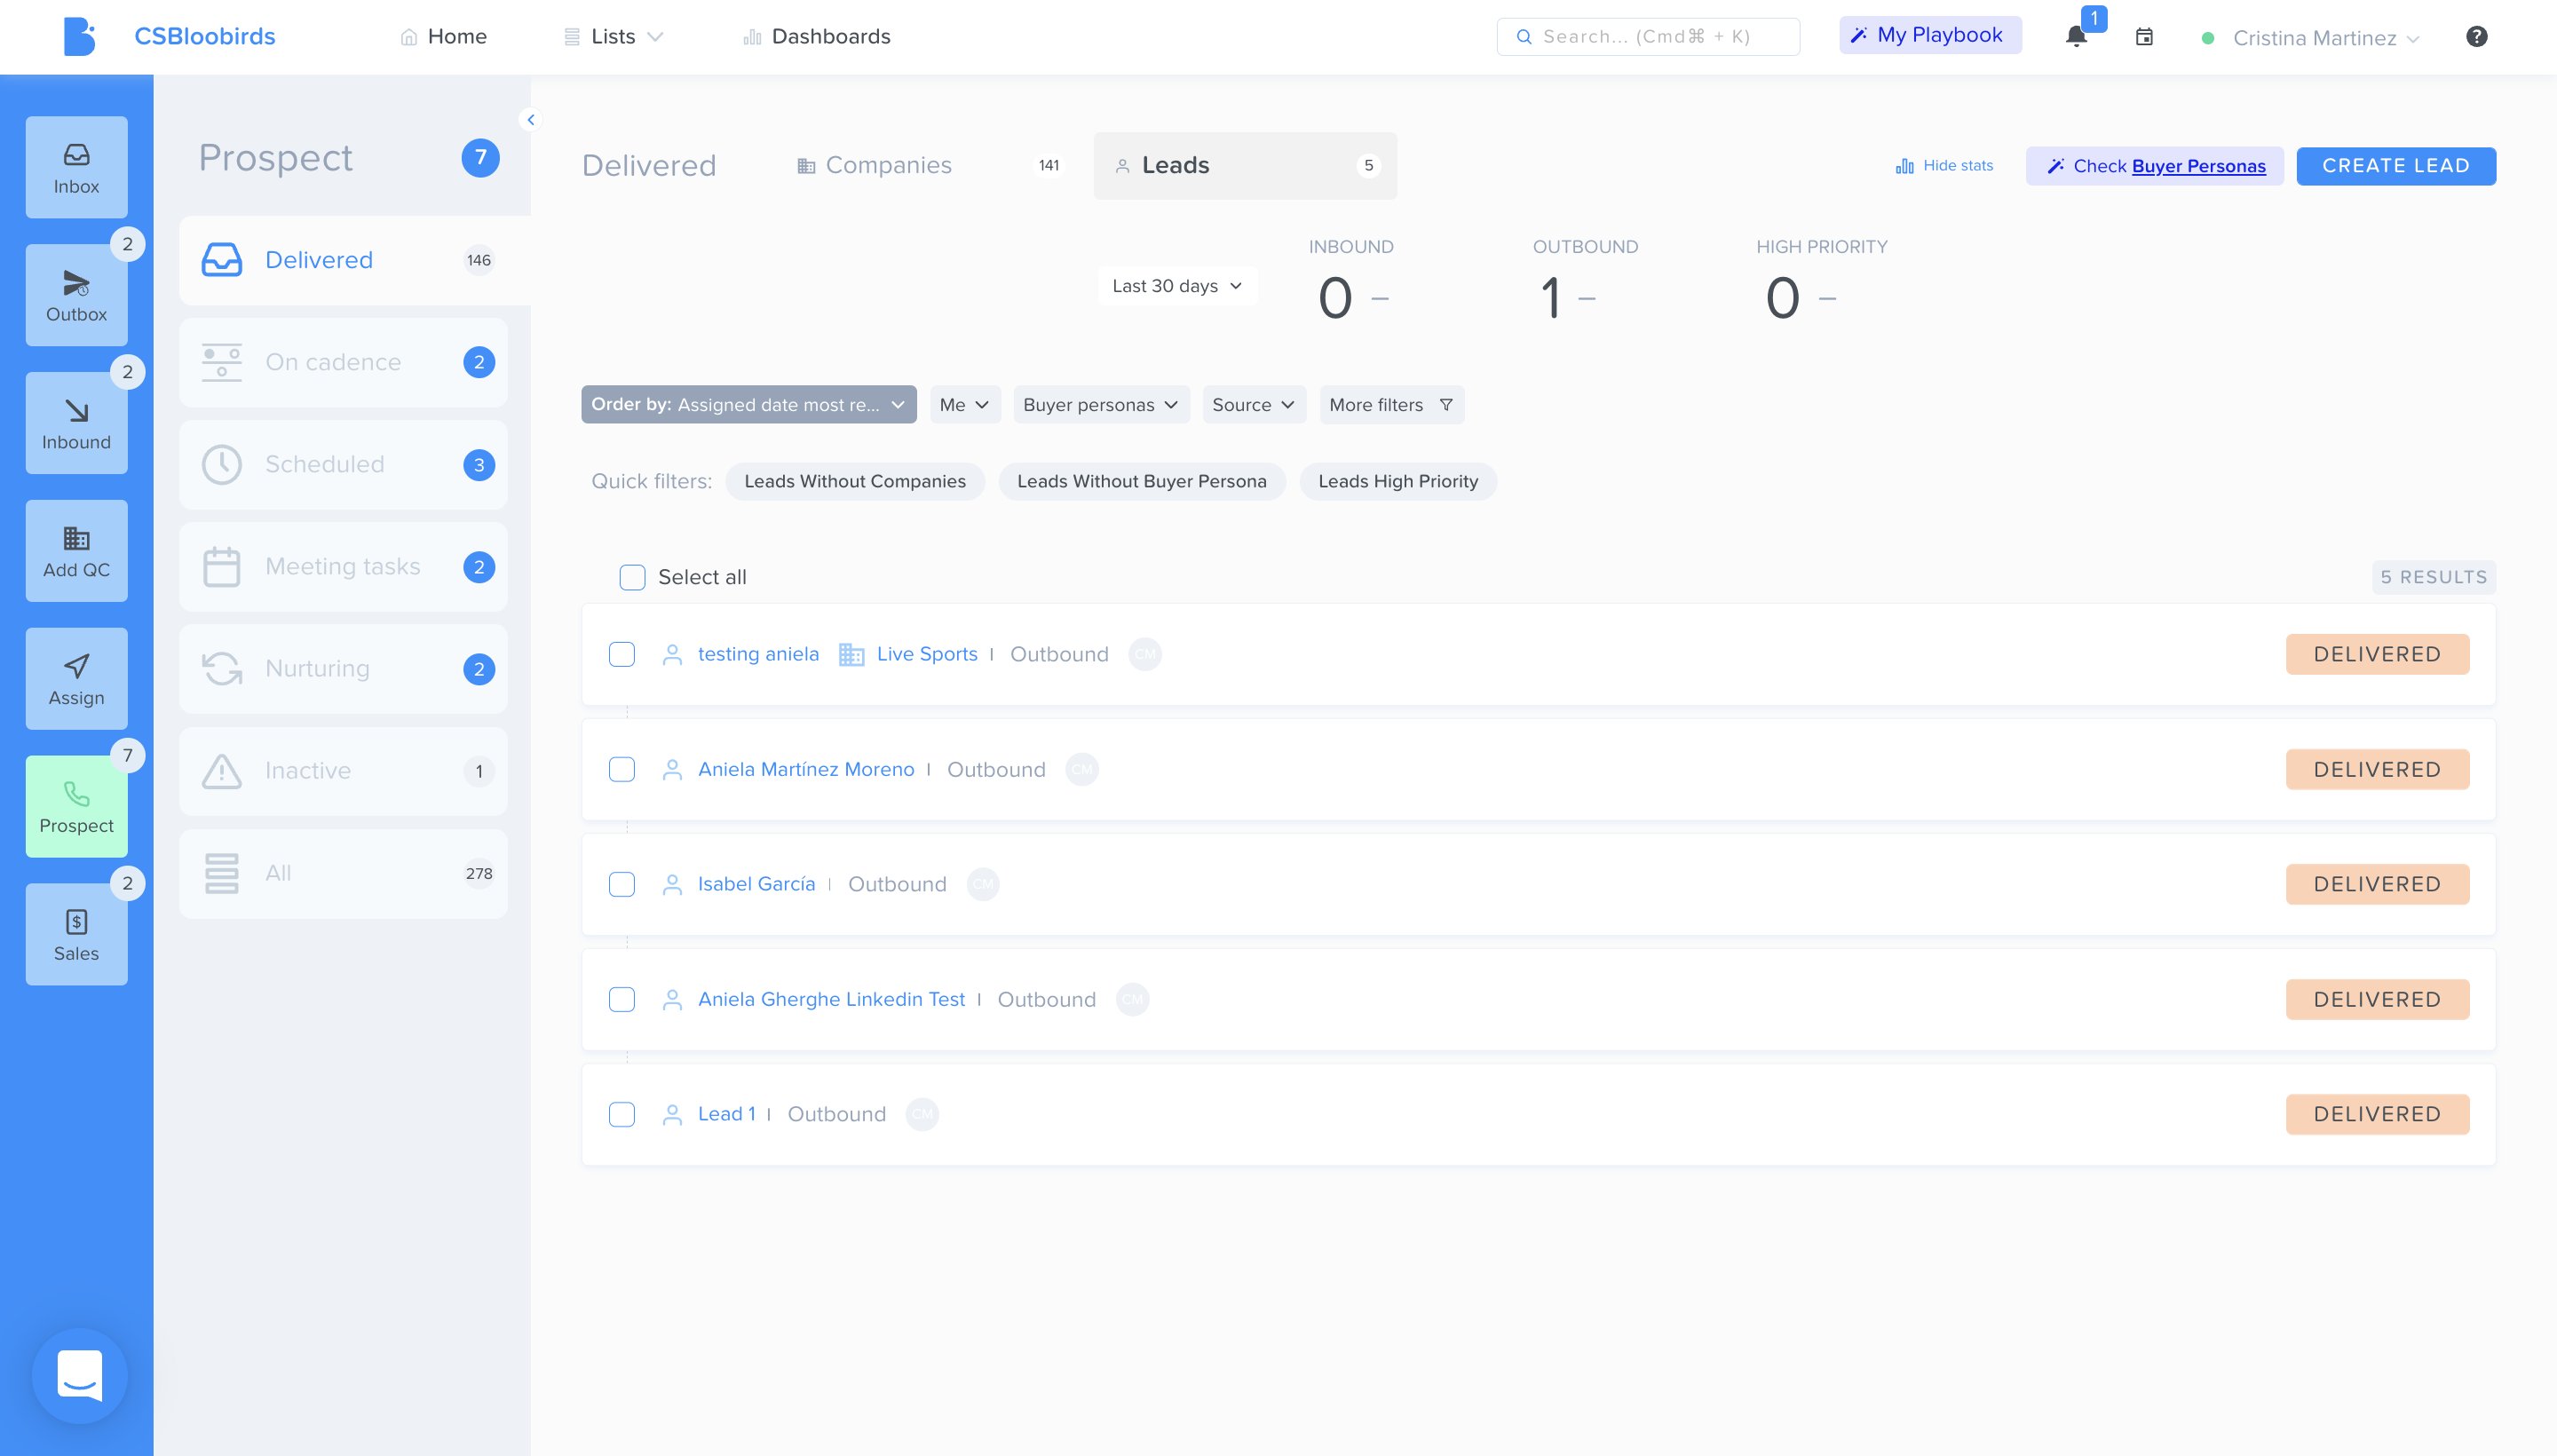Open the Inbound sidebar icon
The image size is (2557, 1456).
(76, 423)
